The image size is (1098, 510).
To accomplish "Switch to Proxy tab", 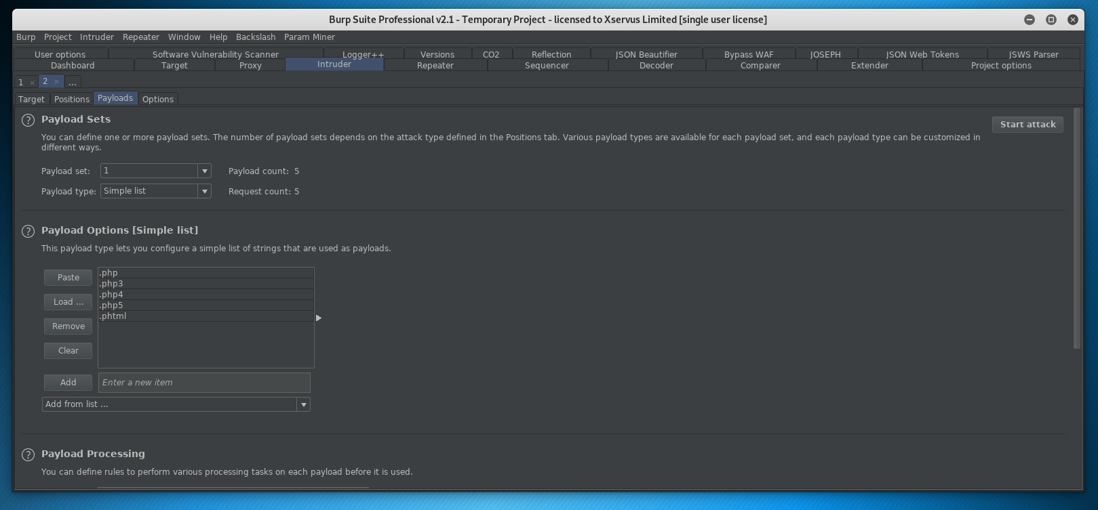I will pyautogui.click(x=250, y=66).
